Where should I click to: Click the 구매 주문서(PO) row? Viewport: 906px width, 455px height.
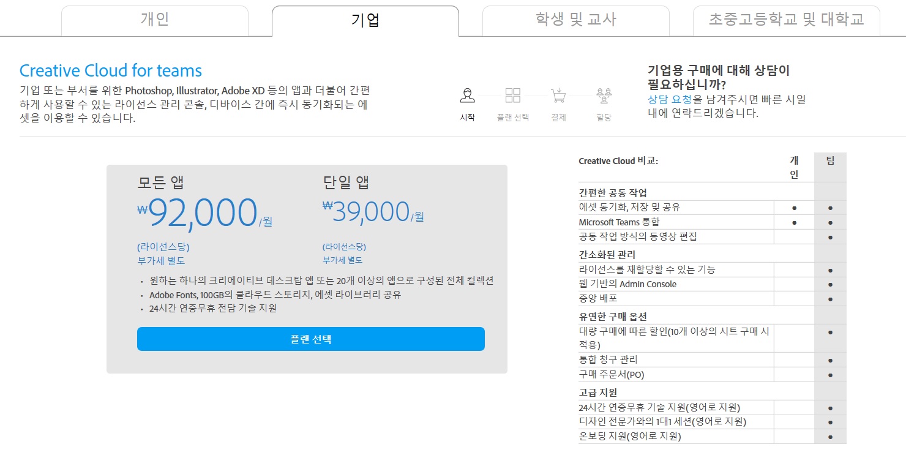coord(712,375)
